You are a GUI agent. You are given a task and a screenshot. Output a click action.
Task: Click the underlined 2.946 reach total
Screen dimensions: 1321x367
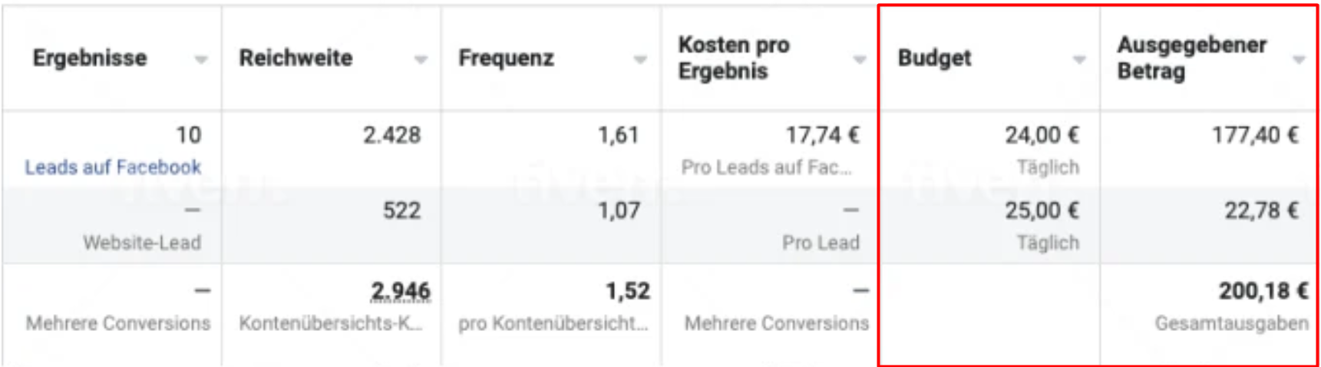(x=400, y=292)
